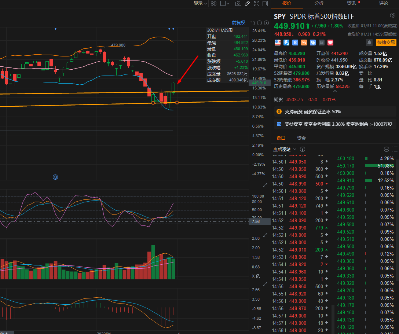
Task: Click the list view icon in order panel
Action: click(395, 149)
